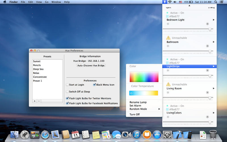Expand Living Room submenu arrow
227x142 pixels.
click(214, 88)
